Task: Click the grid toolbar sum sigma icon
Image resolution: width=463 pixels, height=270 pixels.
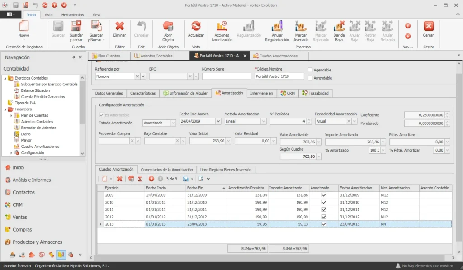Action: click(140, 179)
